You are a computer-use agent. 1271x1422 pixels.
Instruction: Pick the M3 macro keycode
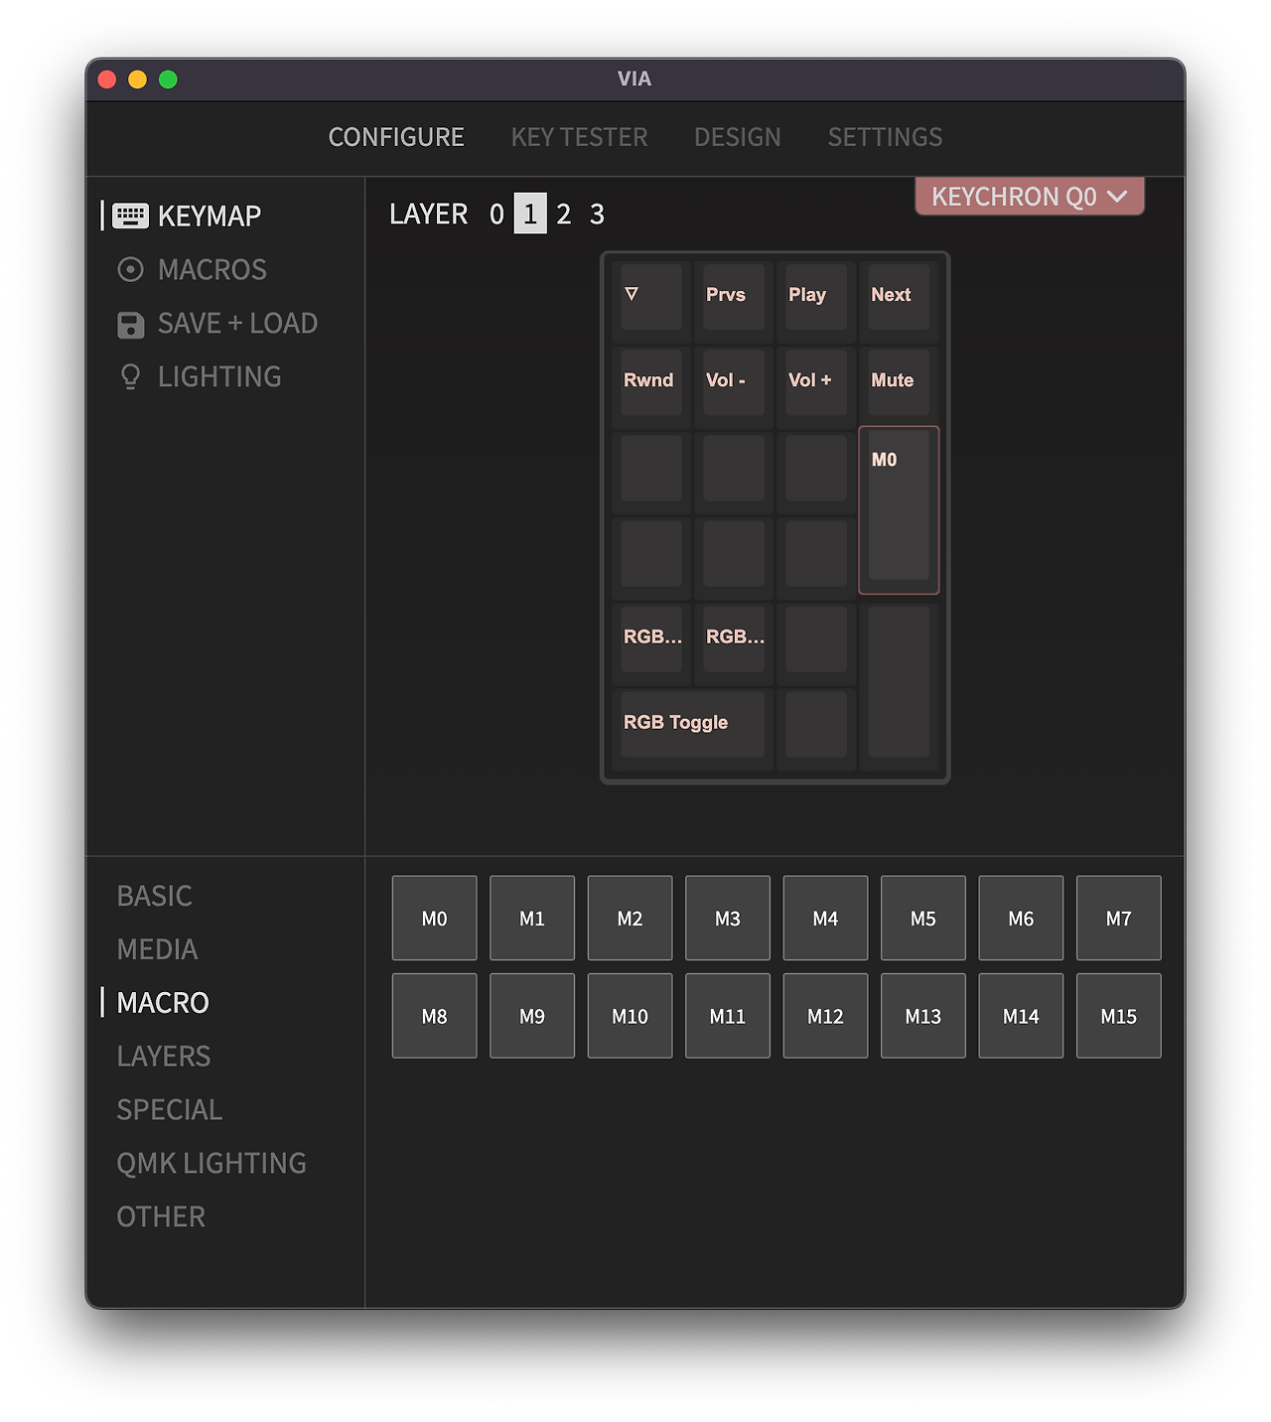(727, 919)
